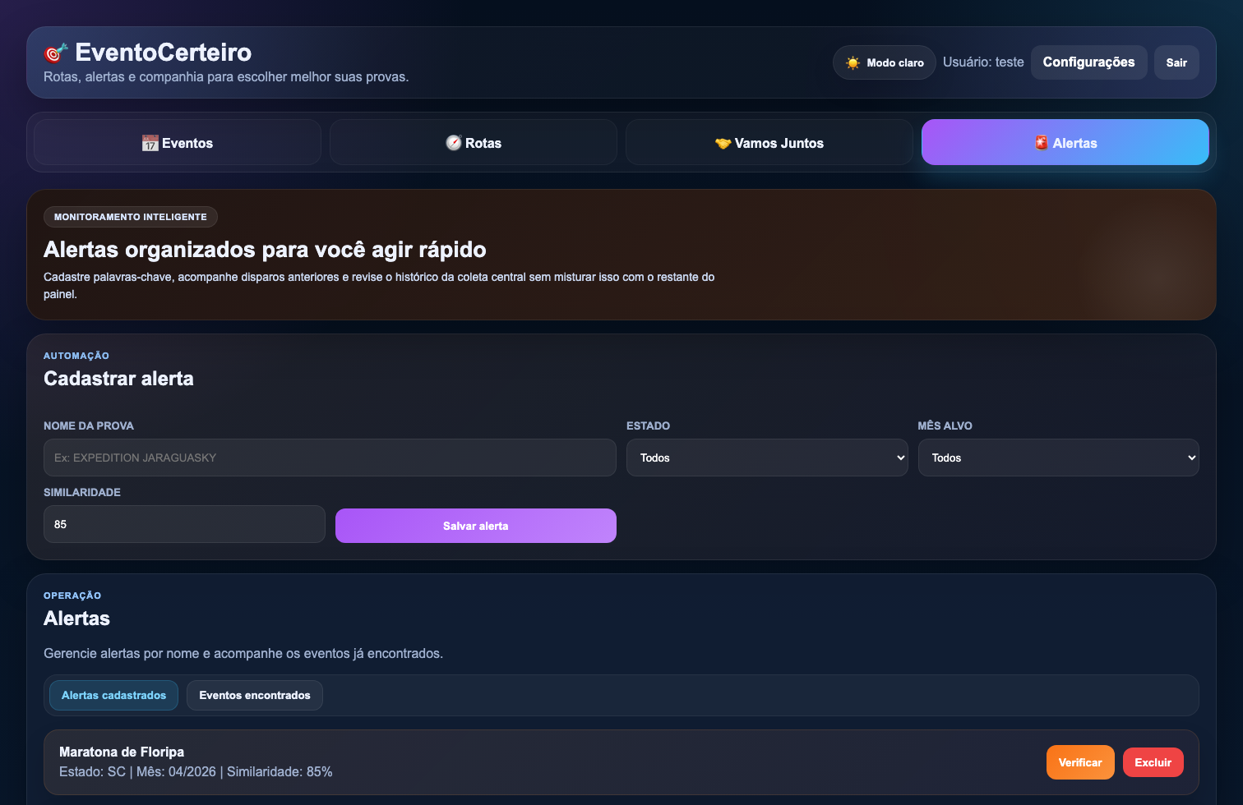Select the compass icon on the Rotas tab

tap(453, 142)
